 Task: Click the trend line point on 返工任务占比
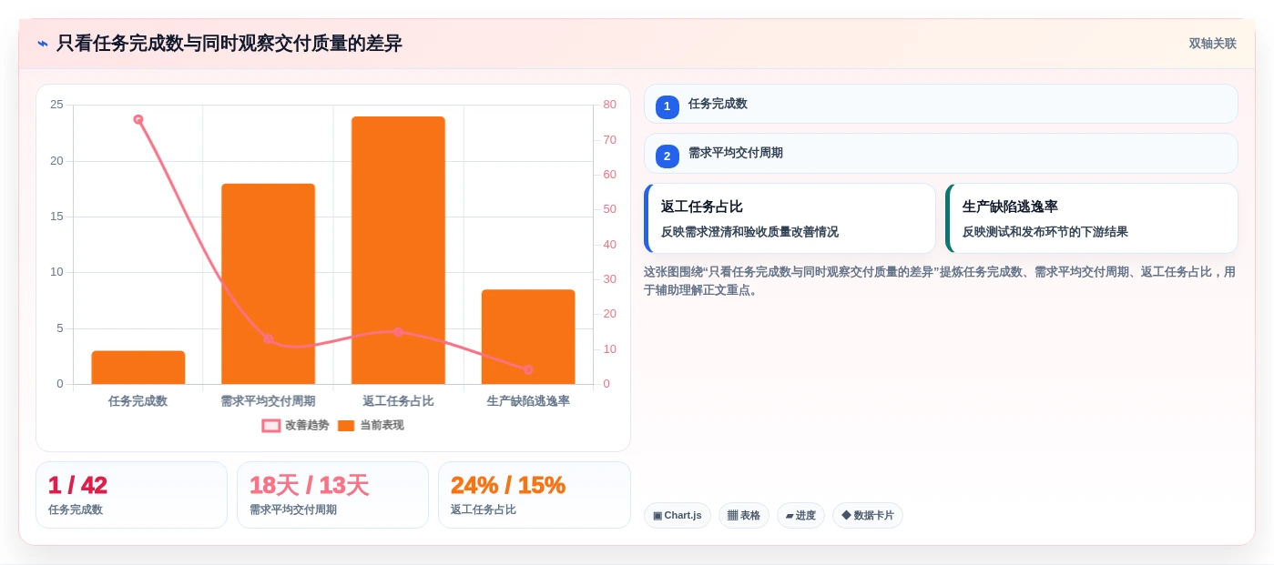pos(398,332)
